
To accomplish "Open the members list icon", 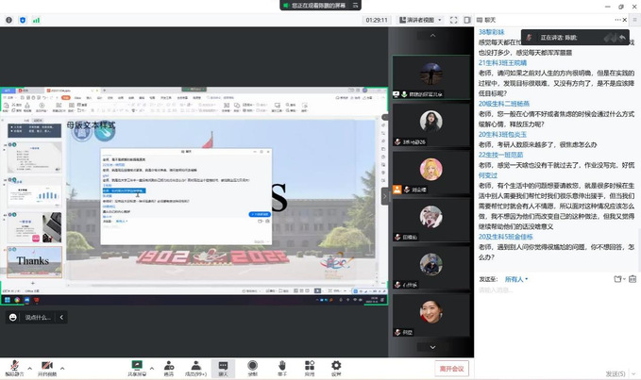I will [196, 367].
